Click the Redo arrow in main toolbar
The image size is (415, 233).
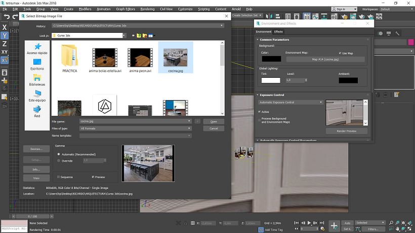tap(15, 17)
